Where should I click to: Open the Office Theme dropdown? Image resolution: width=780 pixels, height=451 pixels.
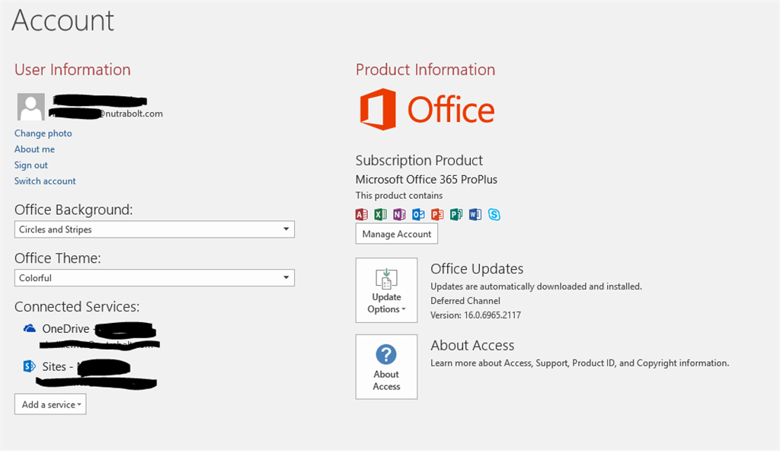tap(154, 278)
